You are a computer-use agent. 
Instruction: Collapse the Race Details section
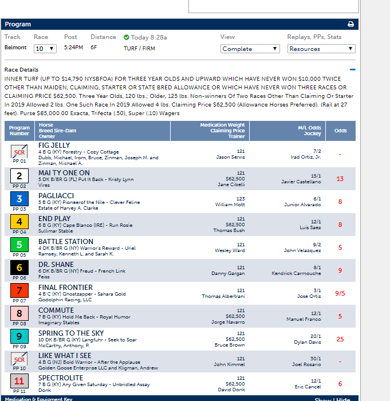point(352,70)
